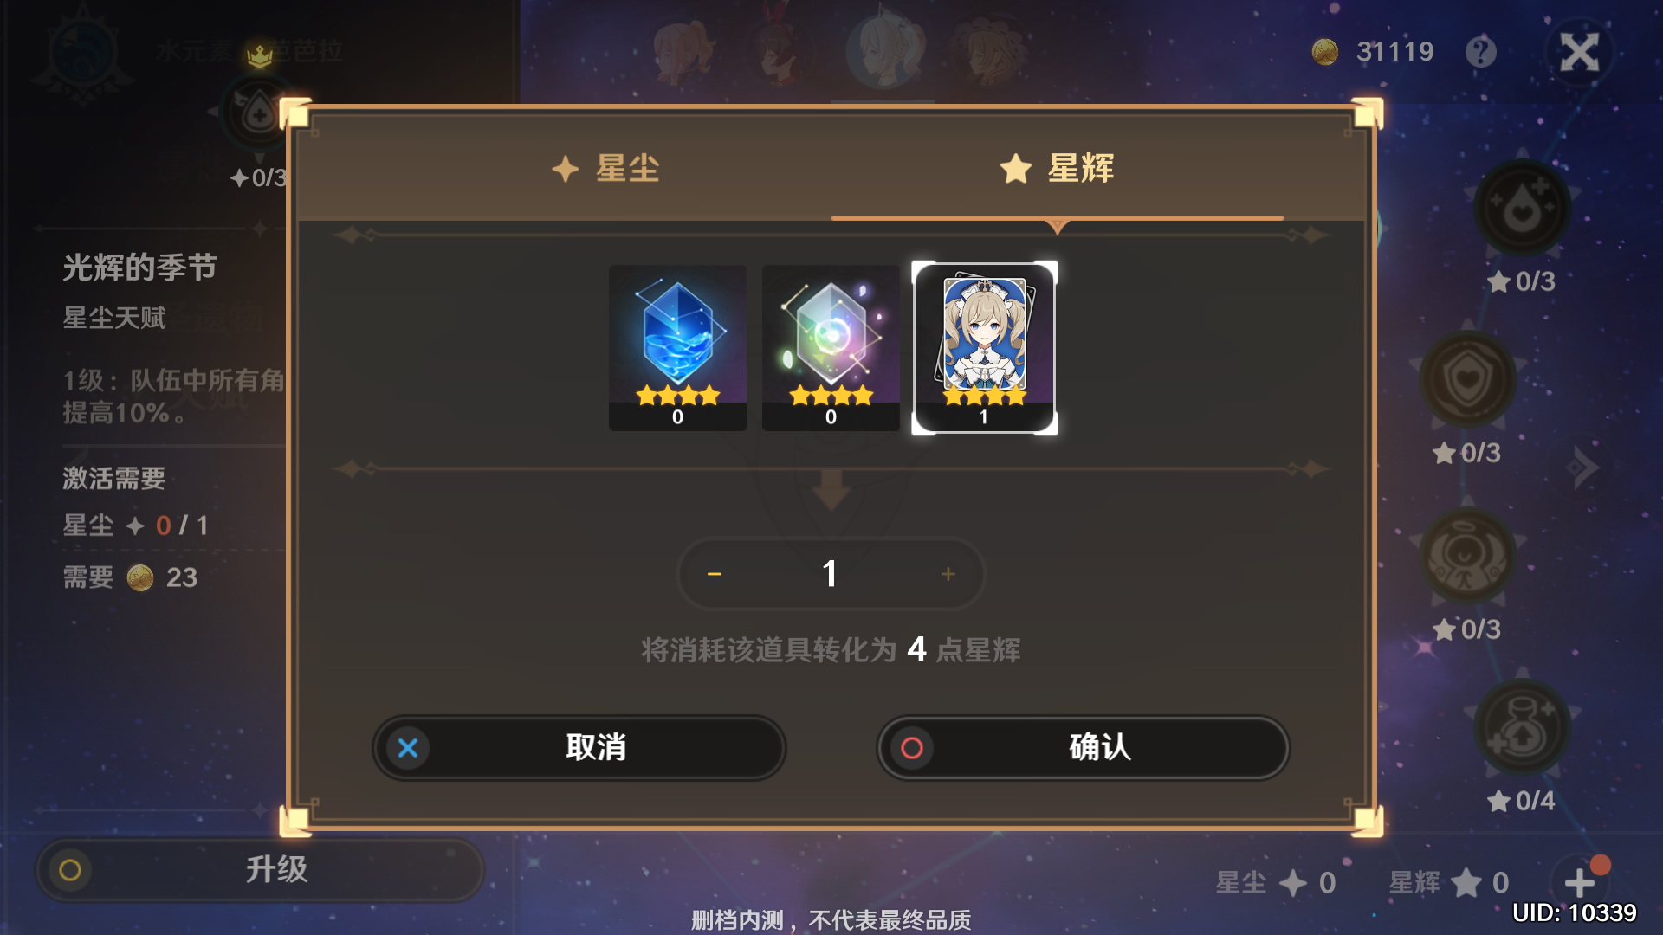The image size is (1663, 935).
Task: Switch to the 星辉 tab
Action: tap(1058, 169)
